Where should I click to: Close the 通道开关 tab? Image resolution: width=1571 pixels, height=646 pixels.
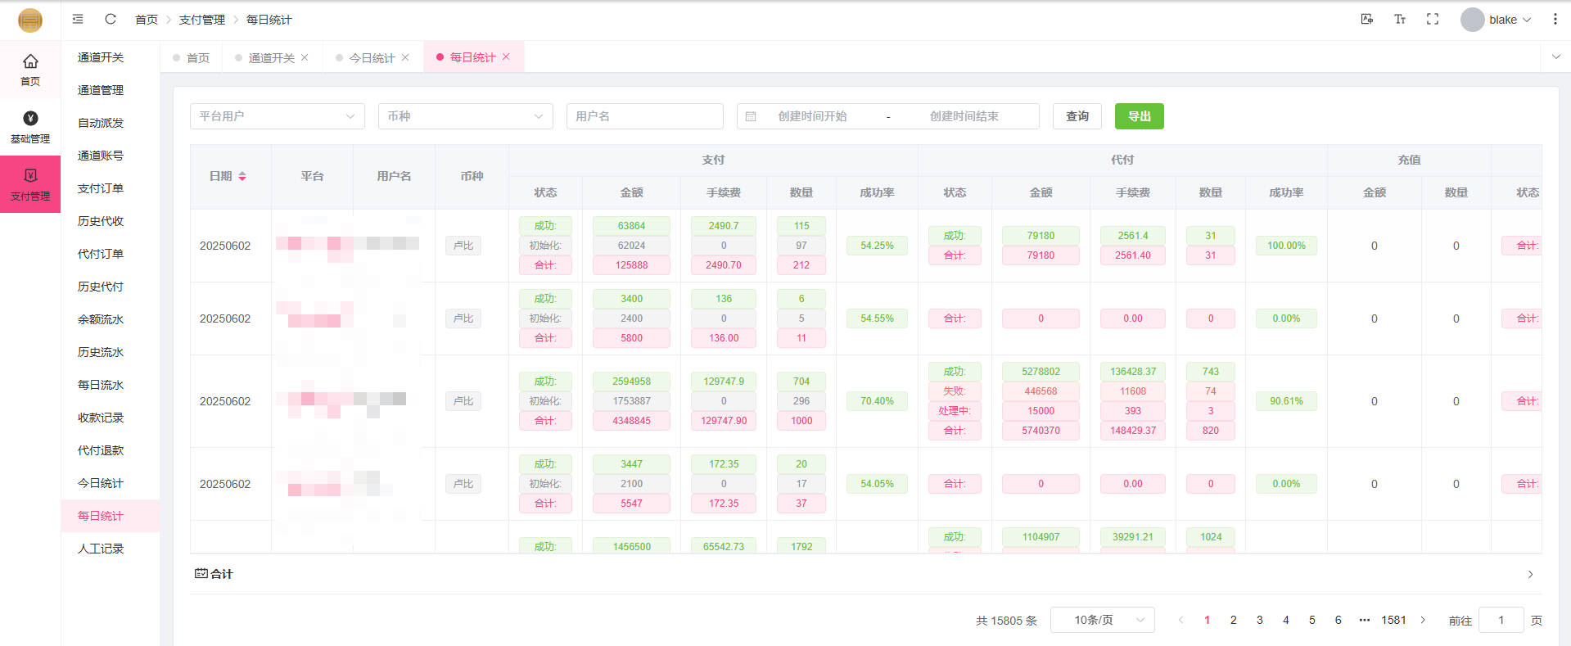pos(305,57)
